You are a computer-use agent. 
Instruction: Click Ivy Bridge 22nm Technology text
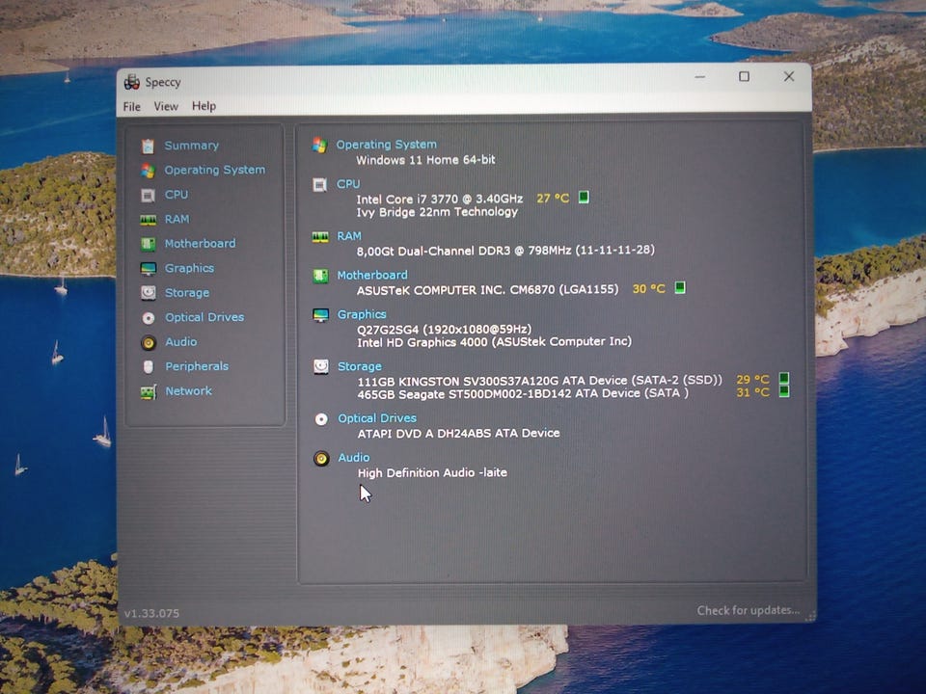tap(437, 212)
